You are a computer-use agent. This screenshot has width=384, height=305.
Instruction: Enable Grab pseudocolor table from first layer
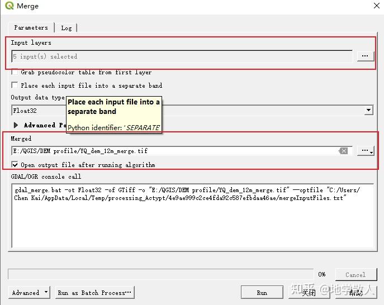pyautogui.click(x=15, y=72)
